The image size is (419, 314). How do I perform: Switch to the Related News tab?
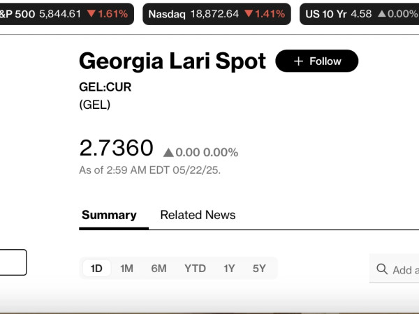point(198,215)
